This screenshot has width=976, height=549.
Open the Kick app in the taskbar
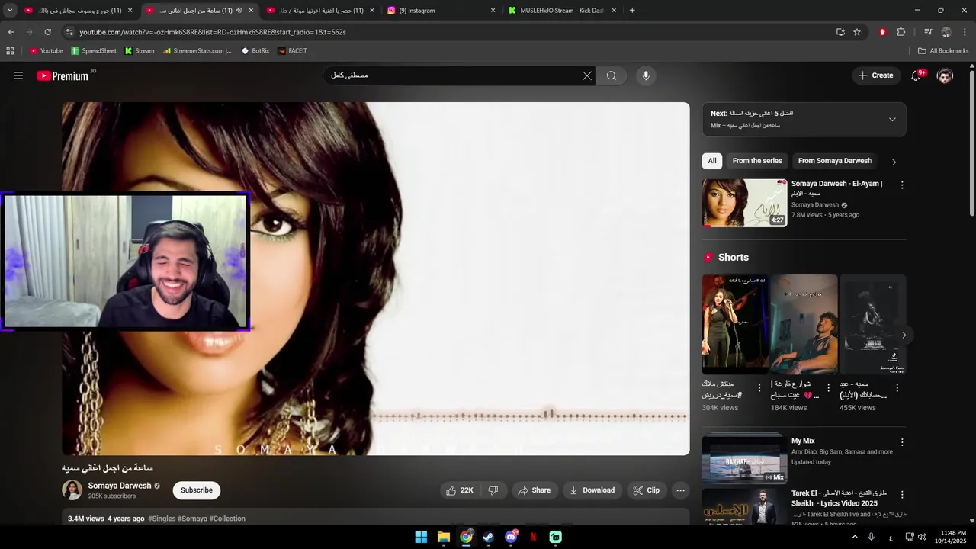pyautogui.click(x=556, y=537)
